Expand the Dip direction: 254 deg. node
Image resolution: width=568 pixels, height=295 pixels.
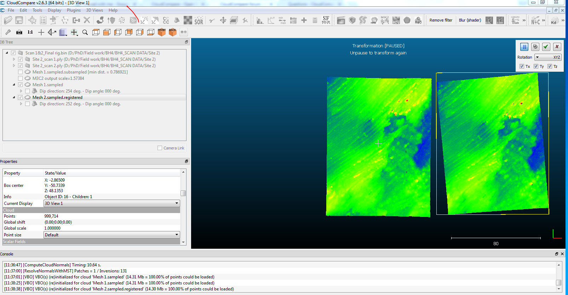point(21,91)
